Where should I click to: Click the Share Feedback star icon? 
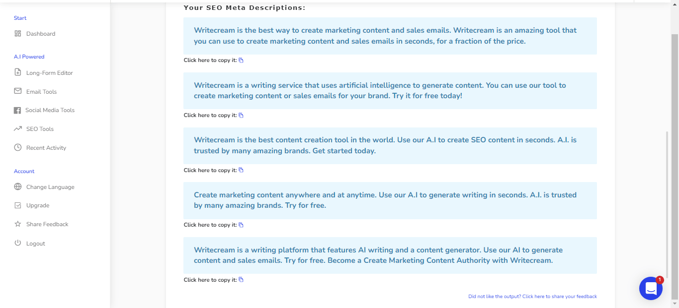[18, 224]
